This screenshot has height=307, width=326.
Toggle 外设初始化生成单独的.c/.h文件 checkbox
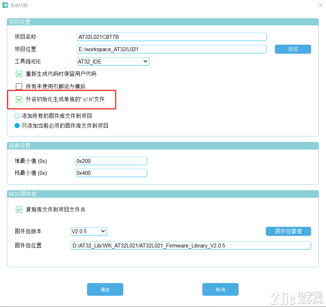19,99
